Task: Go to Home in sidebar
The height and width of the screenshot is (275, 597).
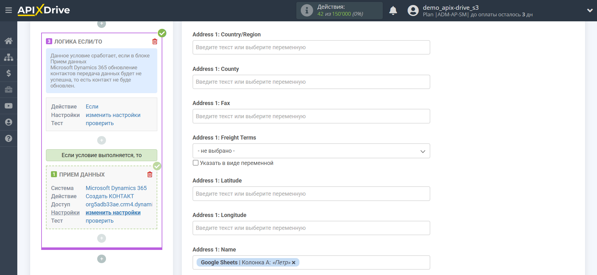Action: [8, 41]
